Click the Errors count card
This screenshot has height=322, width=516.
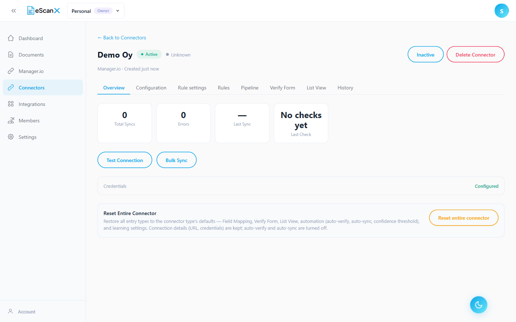click(183, 123)
